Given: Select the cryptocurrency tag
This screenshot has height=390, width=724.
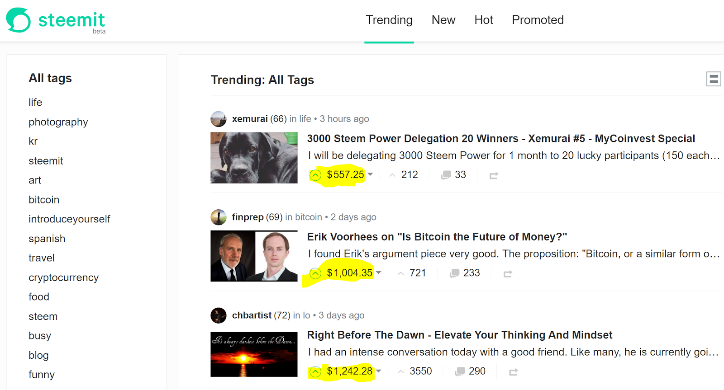Looking at the screenshot, I should pos(63,277).
